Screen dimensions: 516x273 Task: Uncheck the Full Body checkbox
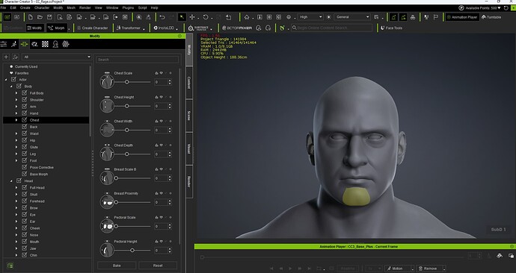[x=25, y=92]
